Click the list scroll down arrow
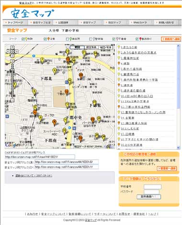 [178, 148]
